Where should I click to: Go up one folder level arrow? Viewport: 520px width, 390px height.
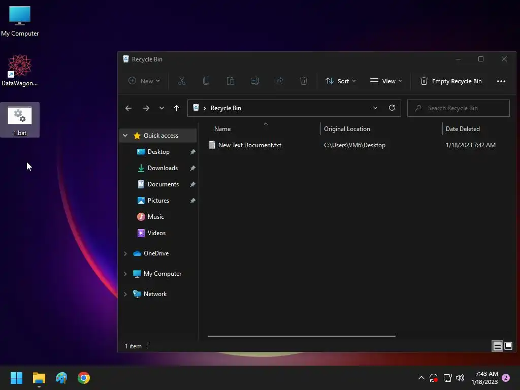click(x=176, y=108)
